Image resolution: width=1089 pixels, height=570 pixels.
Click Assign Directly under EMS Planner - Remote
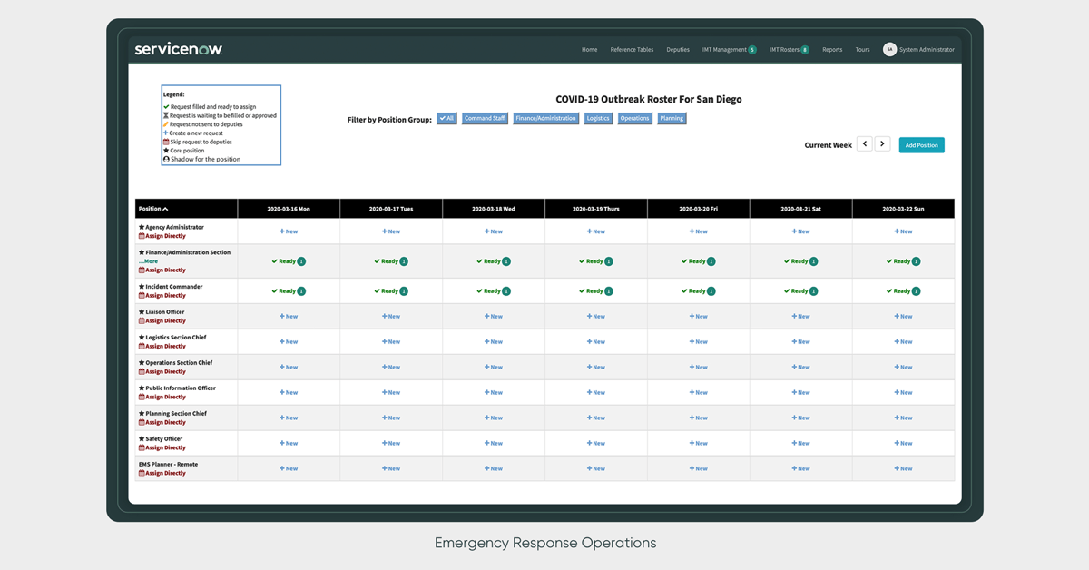coord(165,473)
